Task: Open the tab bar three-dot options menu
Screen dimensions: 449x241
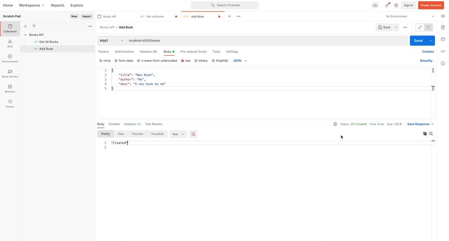Action: click(239, 16)
